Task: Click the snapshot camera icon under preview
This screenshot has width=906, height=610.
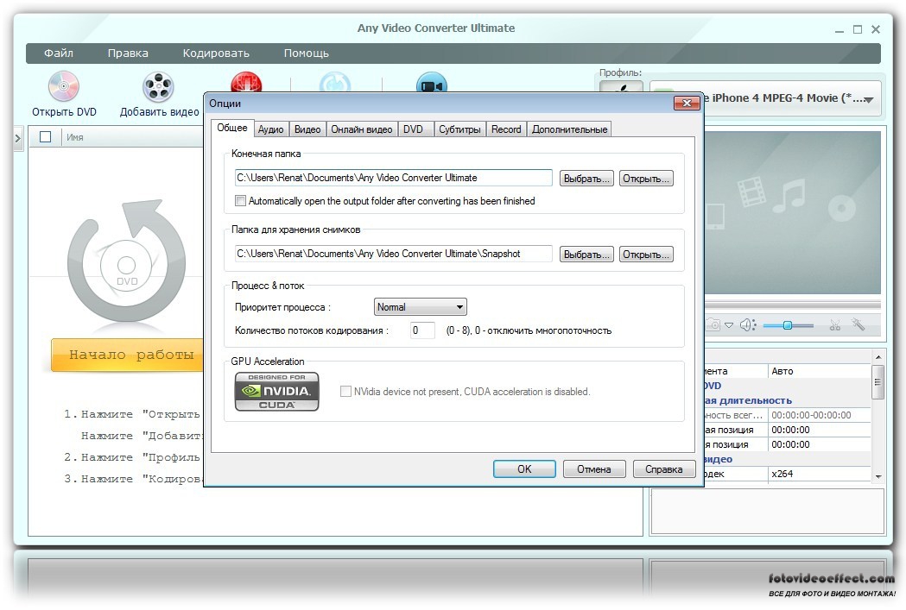Action: tap(714, 325)
